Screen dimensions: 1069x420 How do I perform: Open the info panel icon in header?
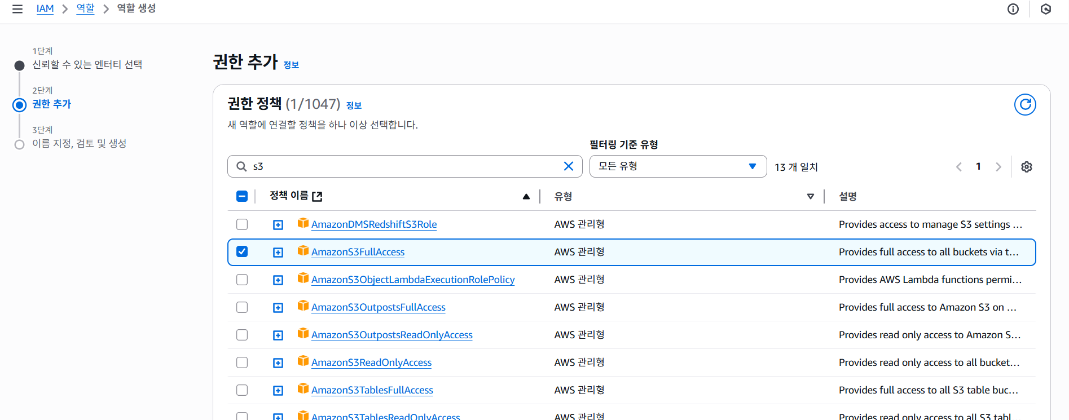[x=1013, y=9]
